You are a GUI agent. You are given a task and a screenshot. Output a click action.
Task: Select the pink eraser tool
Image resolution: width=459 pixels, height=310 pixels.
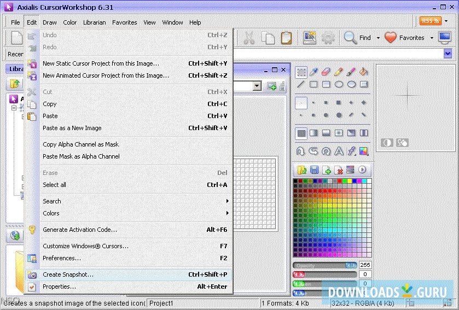(326, 72)
